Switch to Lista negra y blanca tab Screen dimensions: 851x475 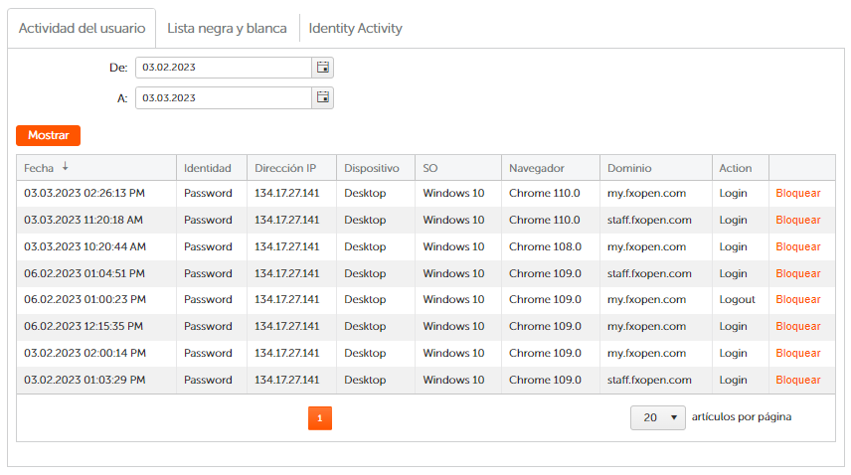227,28
